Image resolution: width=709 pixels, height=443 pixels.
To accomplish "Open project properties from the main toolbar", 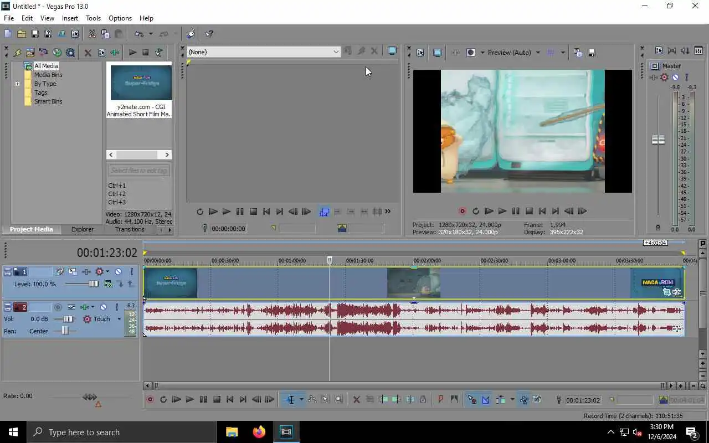I will pos(75,34).
